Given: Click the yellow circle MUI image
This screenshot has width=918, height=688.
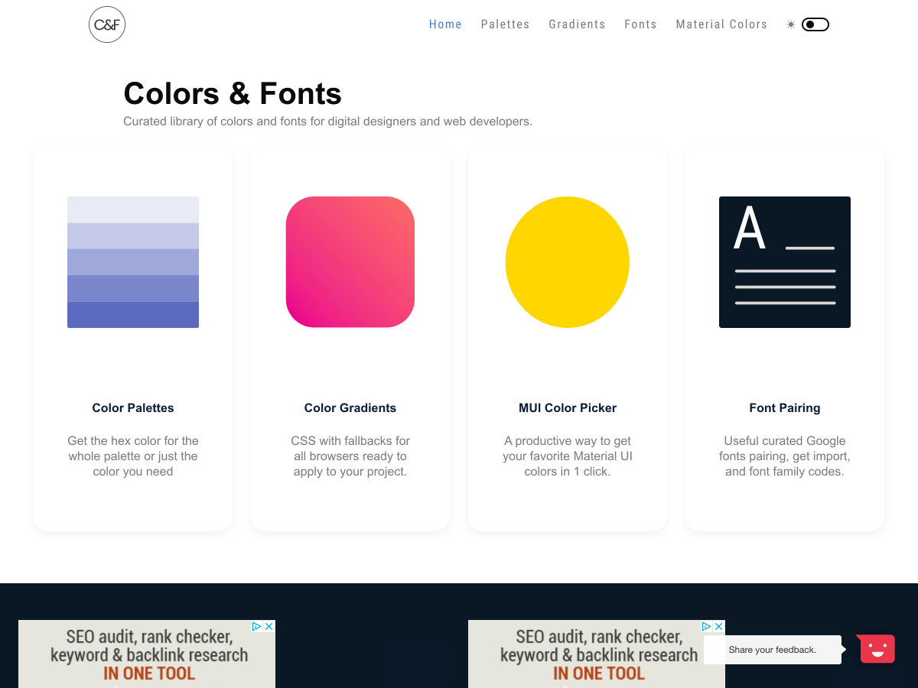Looking at the screenshot, I should click(568, 262).
